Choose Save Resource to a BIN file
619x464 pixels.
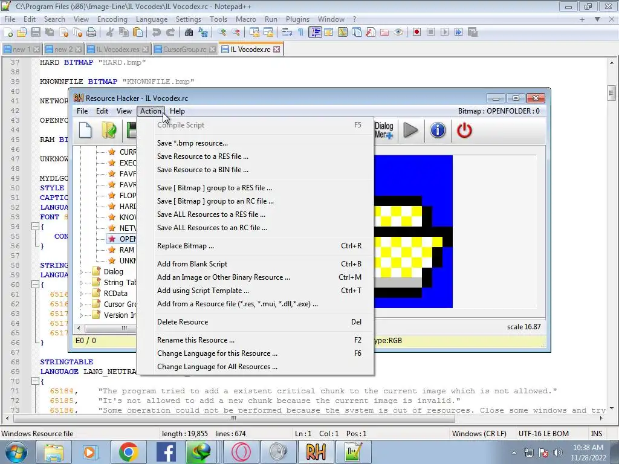256,170
